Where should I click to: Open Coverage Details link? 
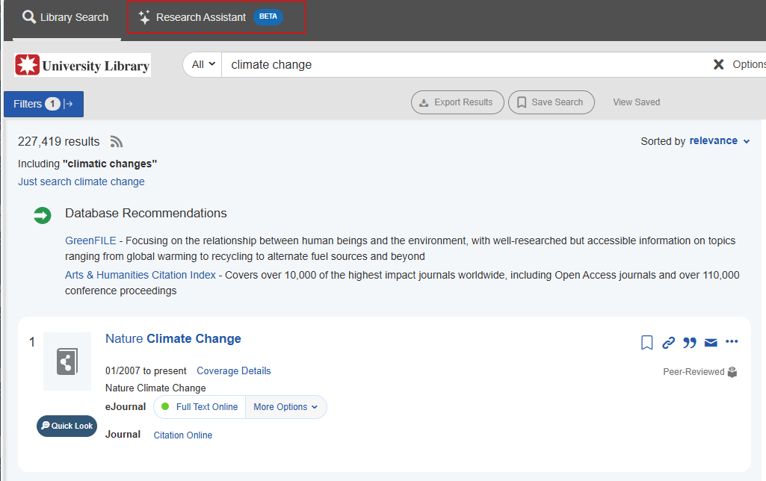233,370
